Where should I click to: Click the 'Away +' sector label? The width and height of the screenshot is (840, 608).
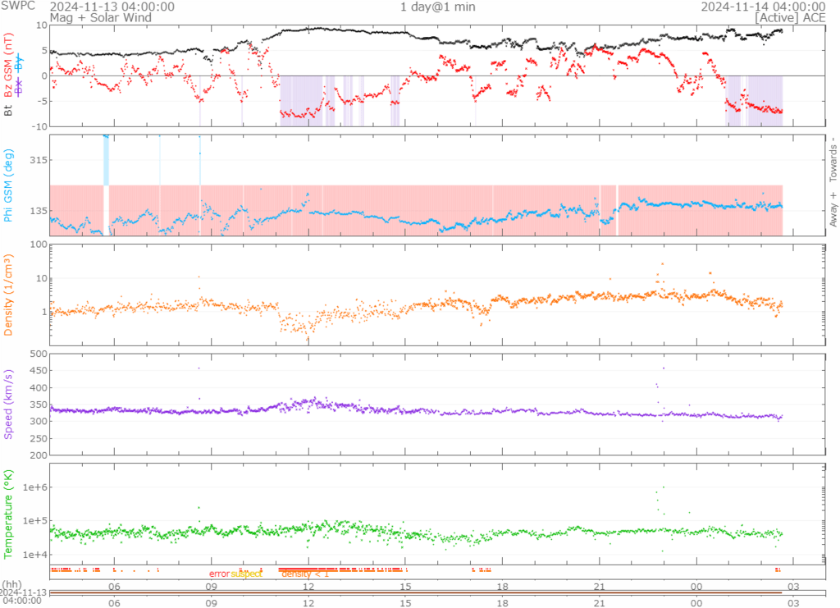tap(833, 209)
